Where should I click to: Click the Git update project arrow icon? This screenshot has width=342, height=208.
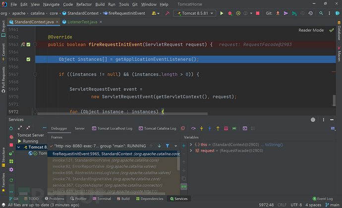tap(277, 13)
